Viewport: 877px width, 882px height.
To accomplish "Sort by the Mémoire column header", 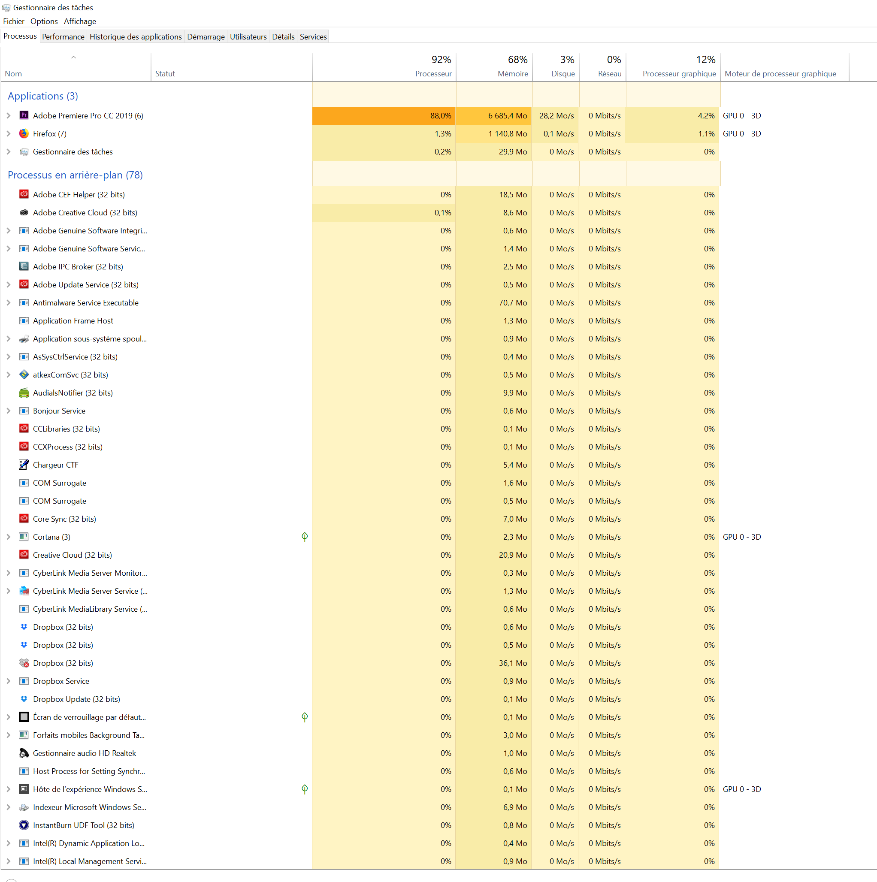I will click(x=494, y=67).
